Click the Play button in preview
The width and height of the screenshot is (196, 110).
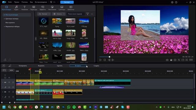pyautogui.click(x=100, y=60)
